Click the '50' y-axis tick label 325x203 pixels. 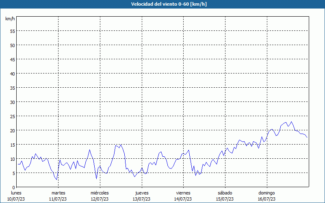pos(13,45)
